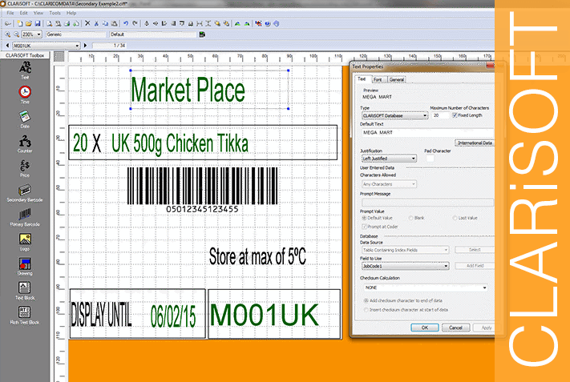The width and height of the screenshot is (570, 382).
Task: Select the Rich Text Block tool
Action: click(x=25, y=316)
